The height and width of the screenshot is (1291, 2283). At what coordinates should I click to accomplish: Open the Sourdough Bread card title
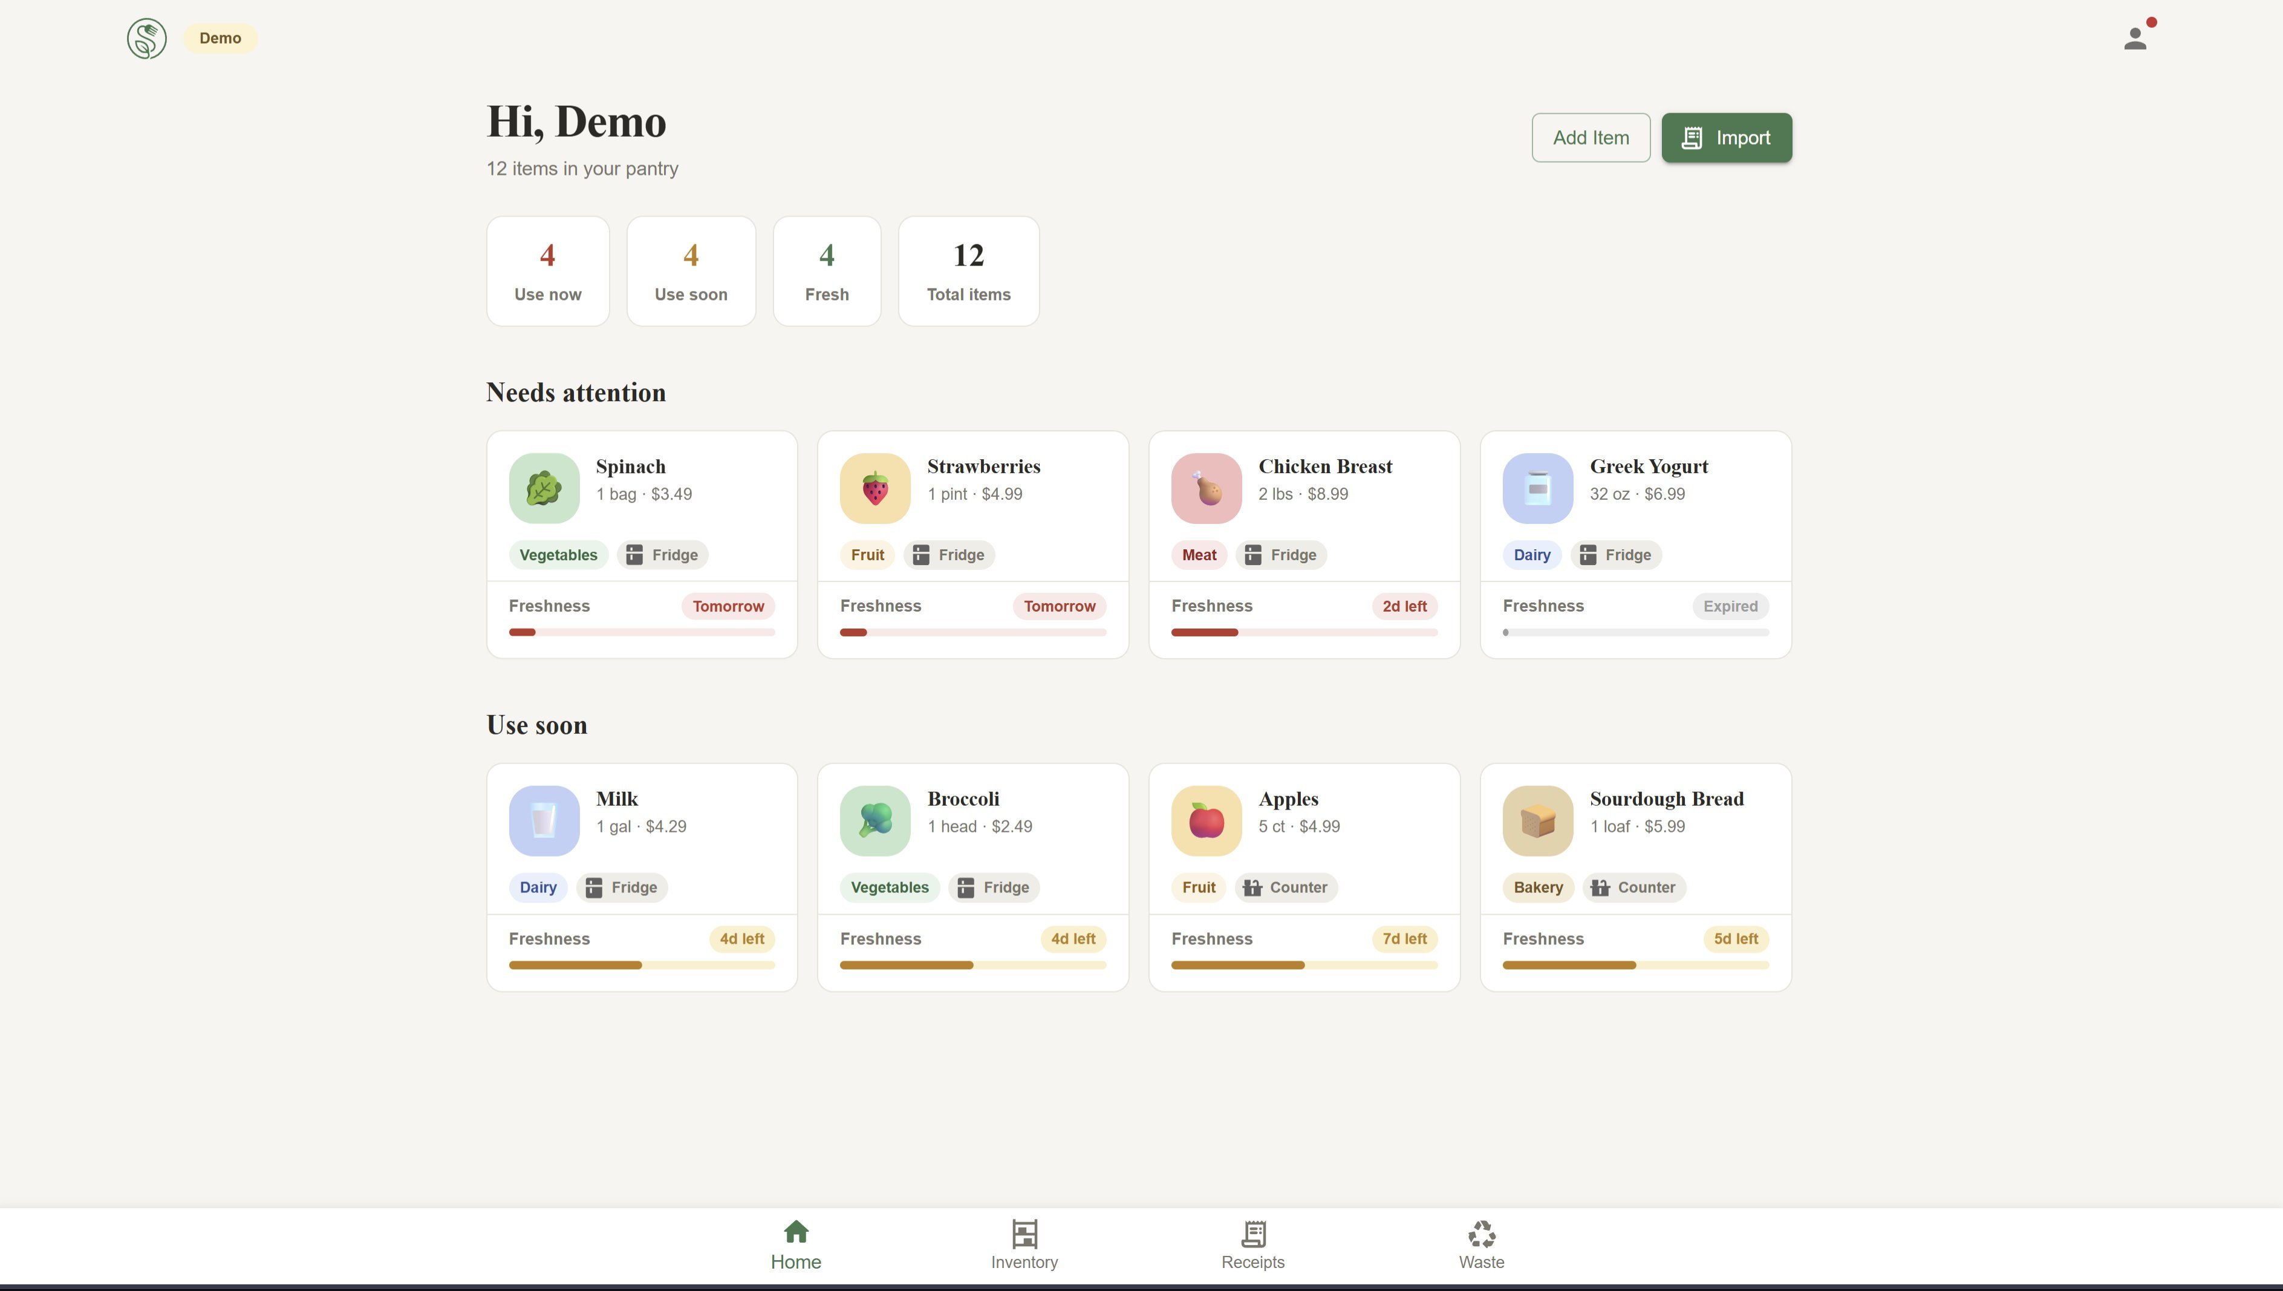[x=1667, y=799]
